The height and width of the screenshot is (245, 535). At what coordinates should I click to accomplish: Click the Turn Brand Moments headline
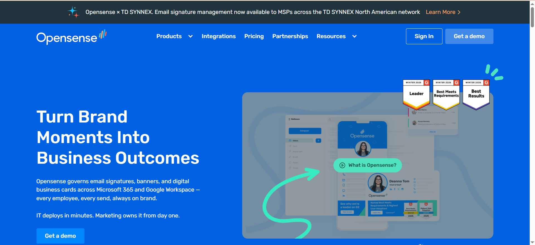point(118,137)
